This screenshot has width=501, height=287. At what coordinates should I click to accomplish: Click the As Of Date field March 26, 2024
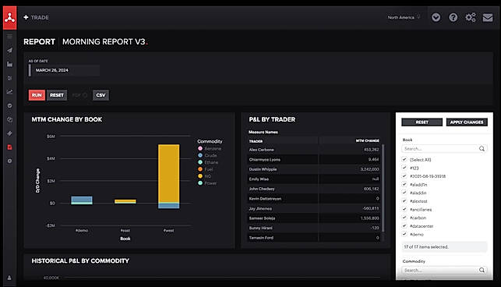click(64, 70)
